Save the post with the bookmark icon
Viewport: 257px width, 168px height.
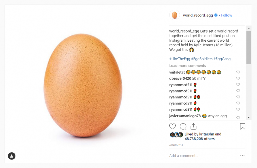pyautogui.click(x=242, y=126)
